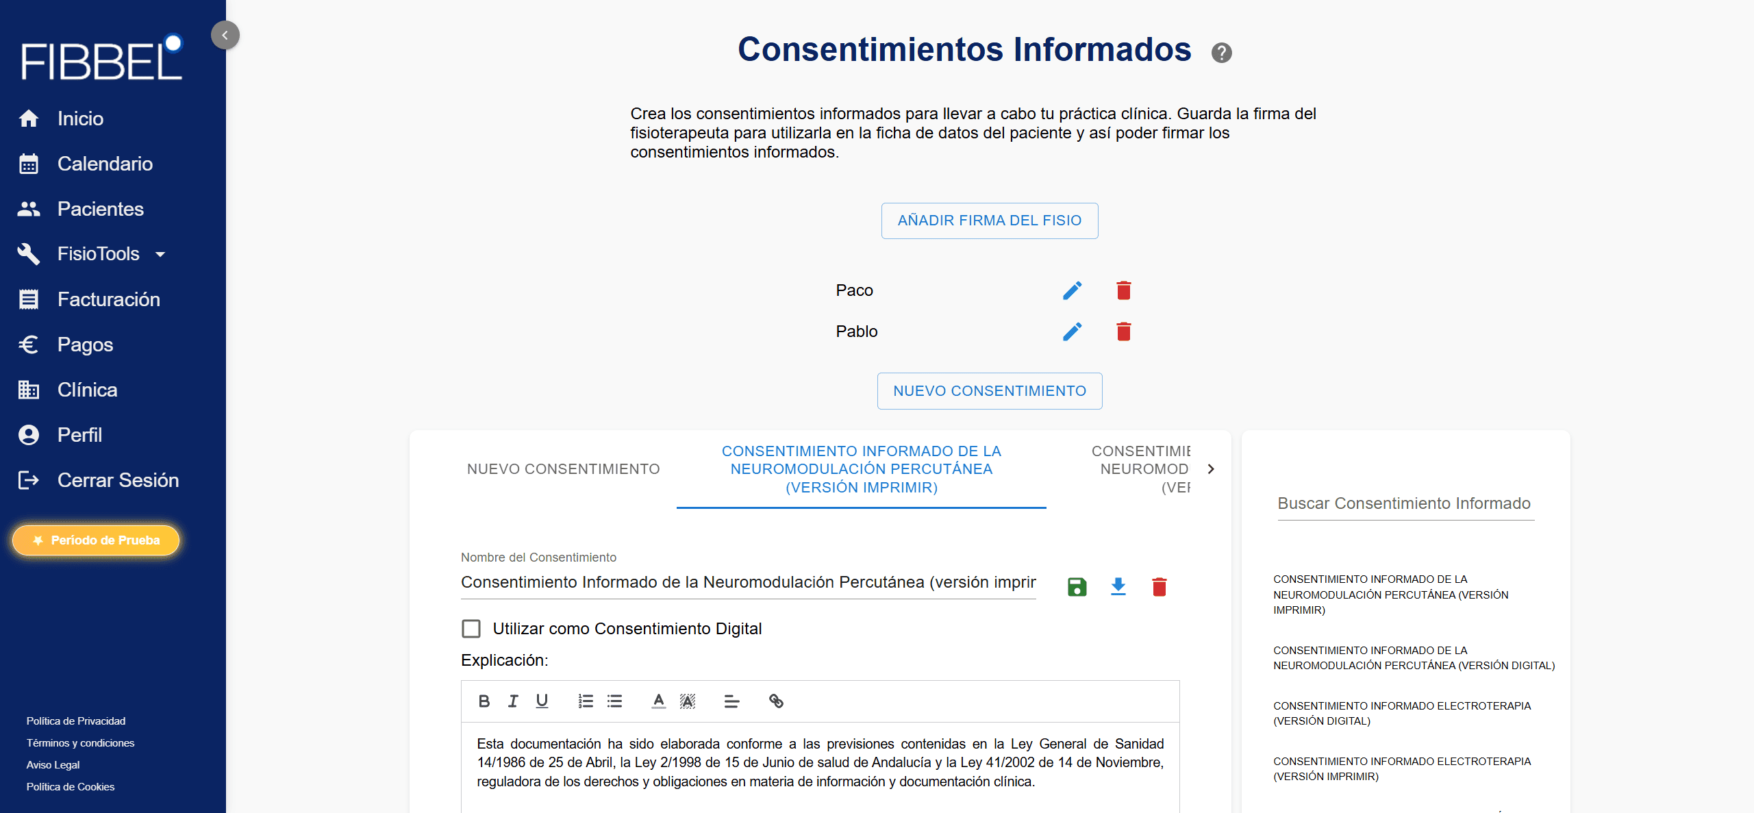Viewport: 1754px width, 813px height.
Task: Download the consent with the blue arrow icon
Action: coord(1118,587)
